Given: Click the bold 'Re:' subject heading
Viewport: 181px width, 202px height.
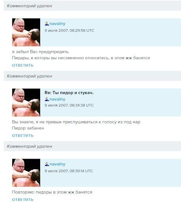Looking at the screenshot, I should coord(69,93).
